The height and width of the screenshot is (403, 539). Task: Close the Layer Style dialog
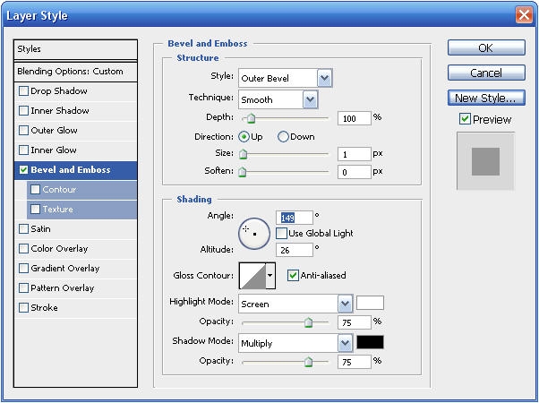pyautogui.click(x=524, y=15)
